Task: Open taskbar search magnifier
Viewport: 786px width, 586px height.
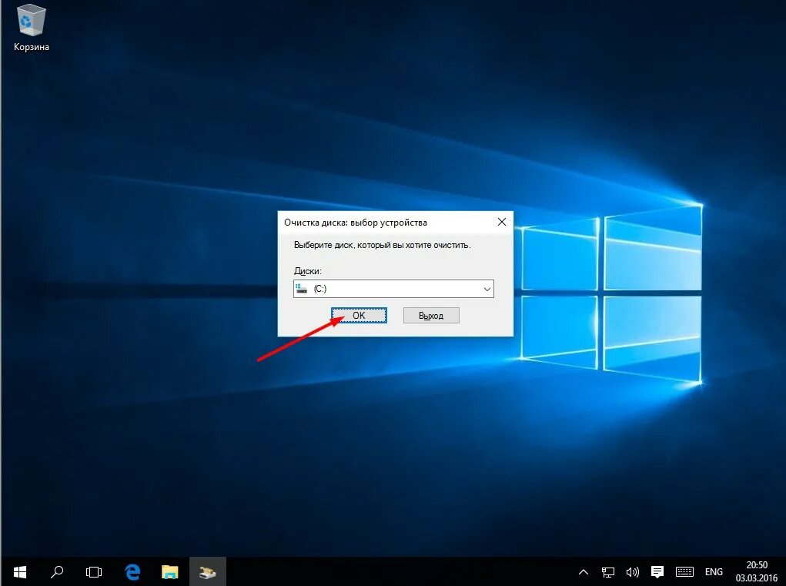Action: [57, 571]
